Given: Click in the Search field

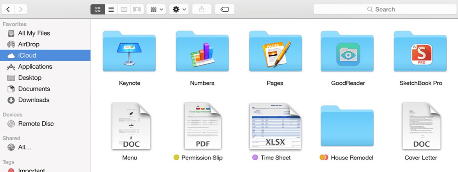Looking at the screenshot, I should tap(385, 9).
